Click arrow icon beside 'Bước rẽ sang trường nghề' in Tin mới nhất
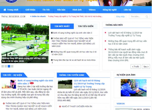The image size is (152, 110). point(52,33)
